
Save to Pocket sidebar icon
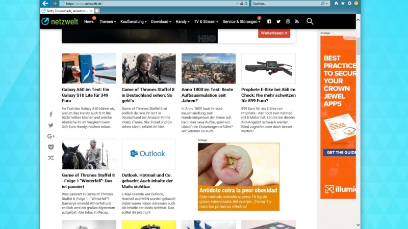(x=51, y=147)
